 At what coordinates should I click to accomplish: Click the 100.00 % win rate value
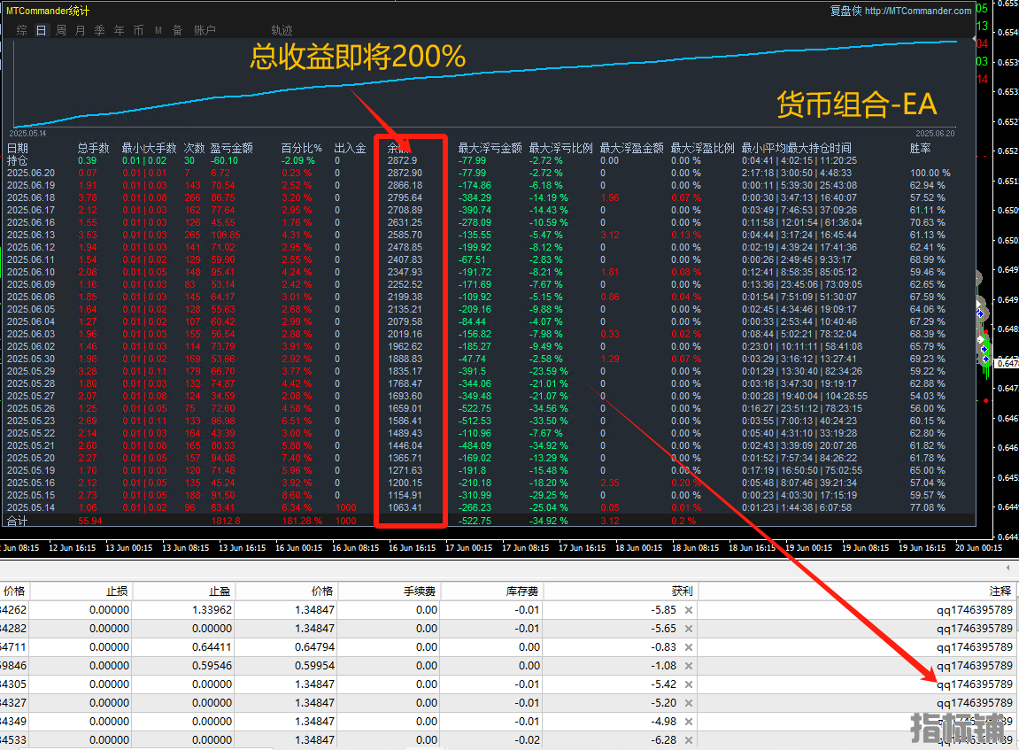point(930,173)
